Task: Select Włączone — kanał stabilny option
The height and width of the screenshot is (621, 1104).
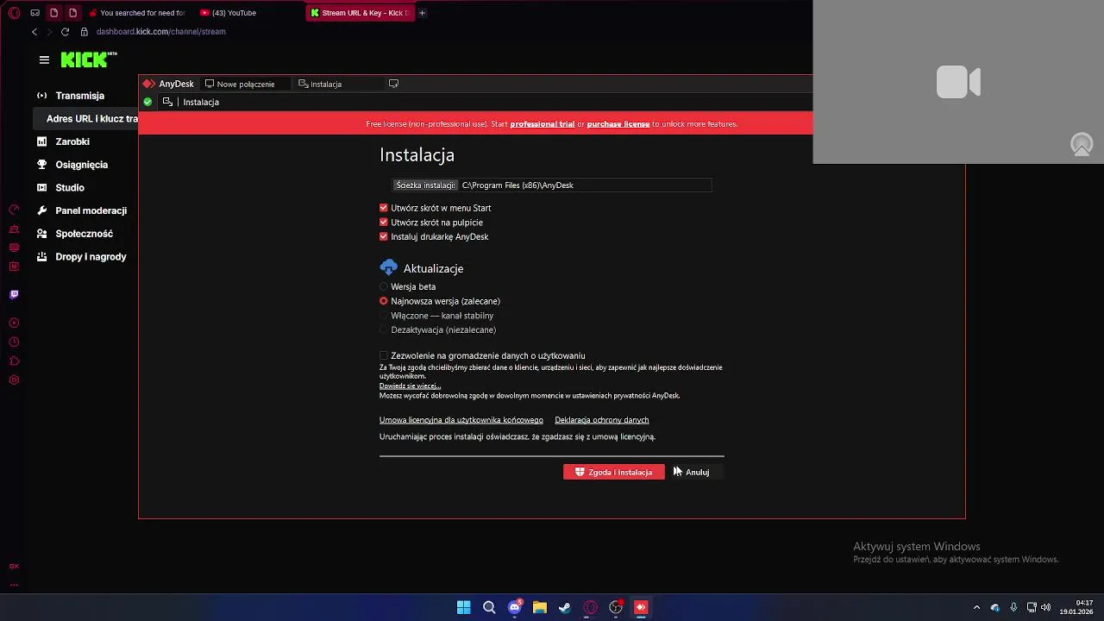Action: coord(384,316)
